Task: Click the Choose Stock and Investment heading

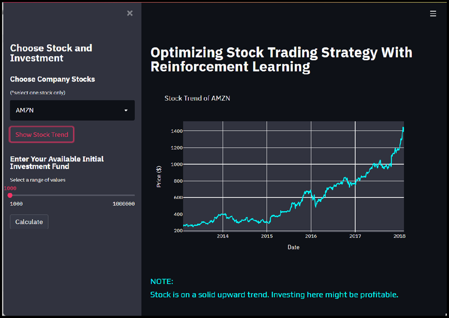Action: [51, 53]
